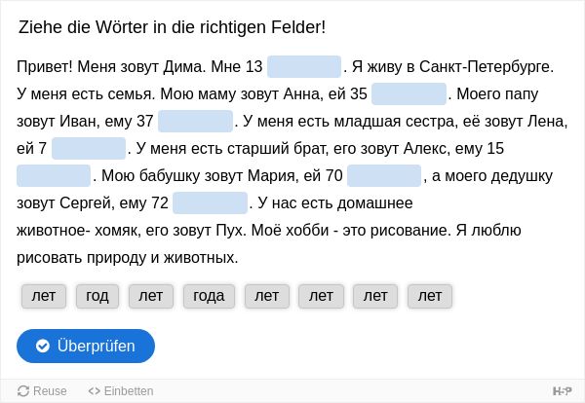Select the first 'лет' word chip
The image size is (585, 403).
coord(44,296)
